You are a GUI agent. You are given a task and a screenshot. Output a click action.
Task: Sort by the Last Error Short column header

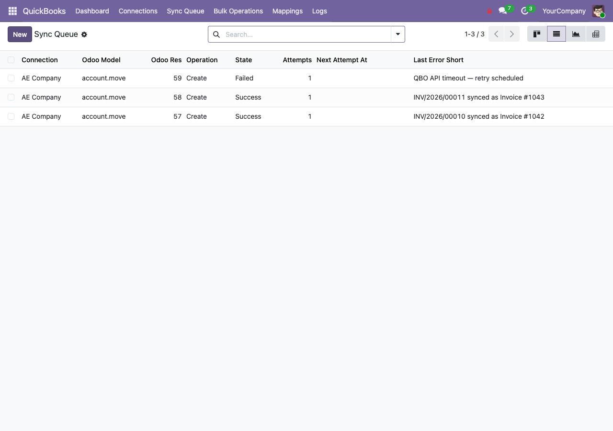(x=438, y=60)
